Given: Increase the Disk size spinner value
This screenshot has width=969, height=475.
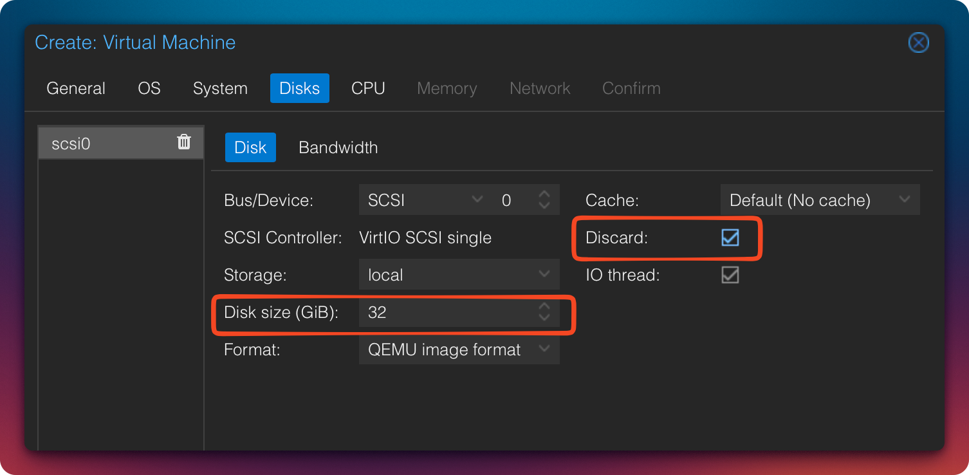Looking at the screenshot, I should coord(544,306).
